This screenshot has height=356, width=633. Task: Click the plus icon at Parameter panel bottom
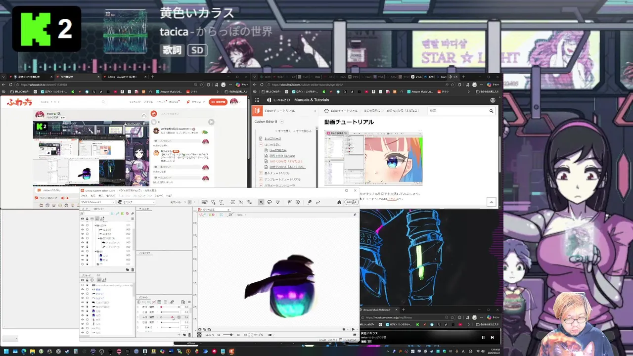pyautogui.click(x=179, y=335)
